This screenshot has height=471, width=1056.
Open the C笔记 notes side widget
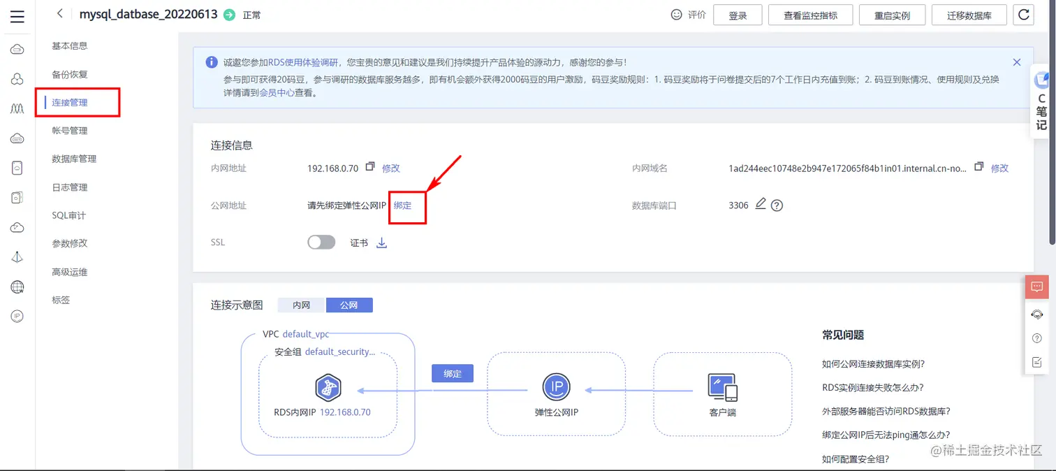[1041, 101]
